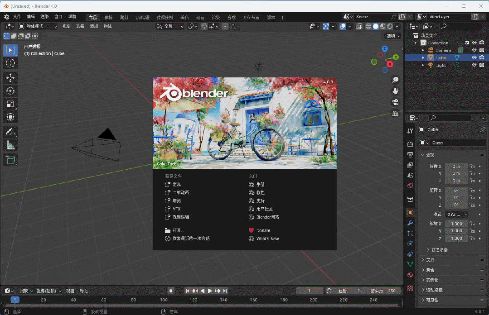Switch to rendered shading mode
Viewport: 489px width, 315px height.
coord(390,27)
